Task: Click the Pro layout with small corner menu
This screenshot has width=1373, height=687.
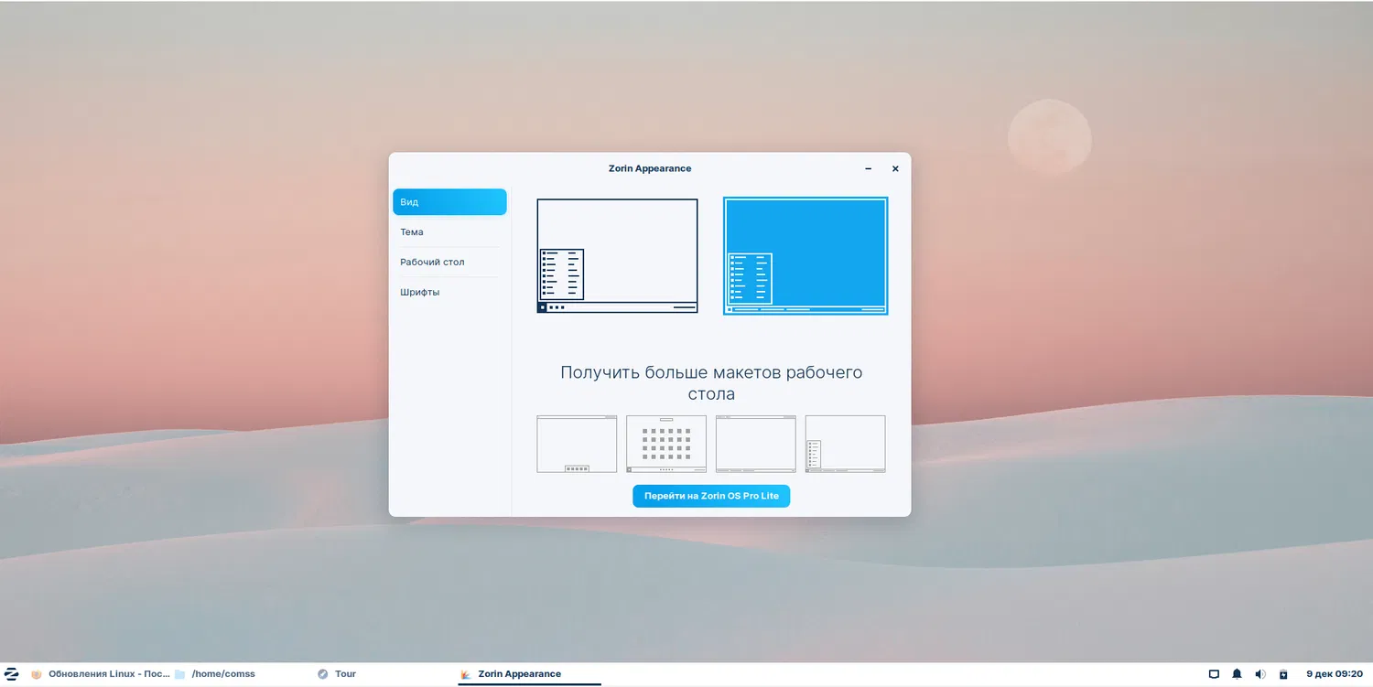Action: pos(846,444)
